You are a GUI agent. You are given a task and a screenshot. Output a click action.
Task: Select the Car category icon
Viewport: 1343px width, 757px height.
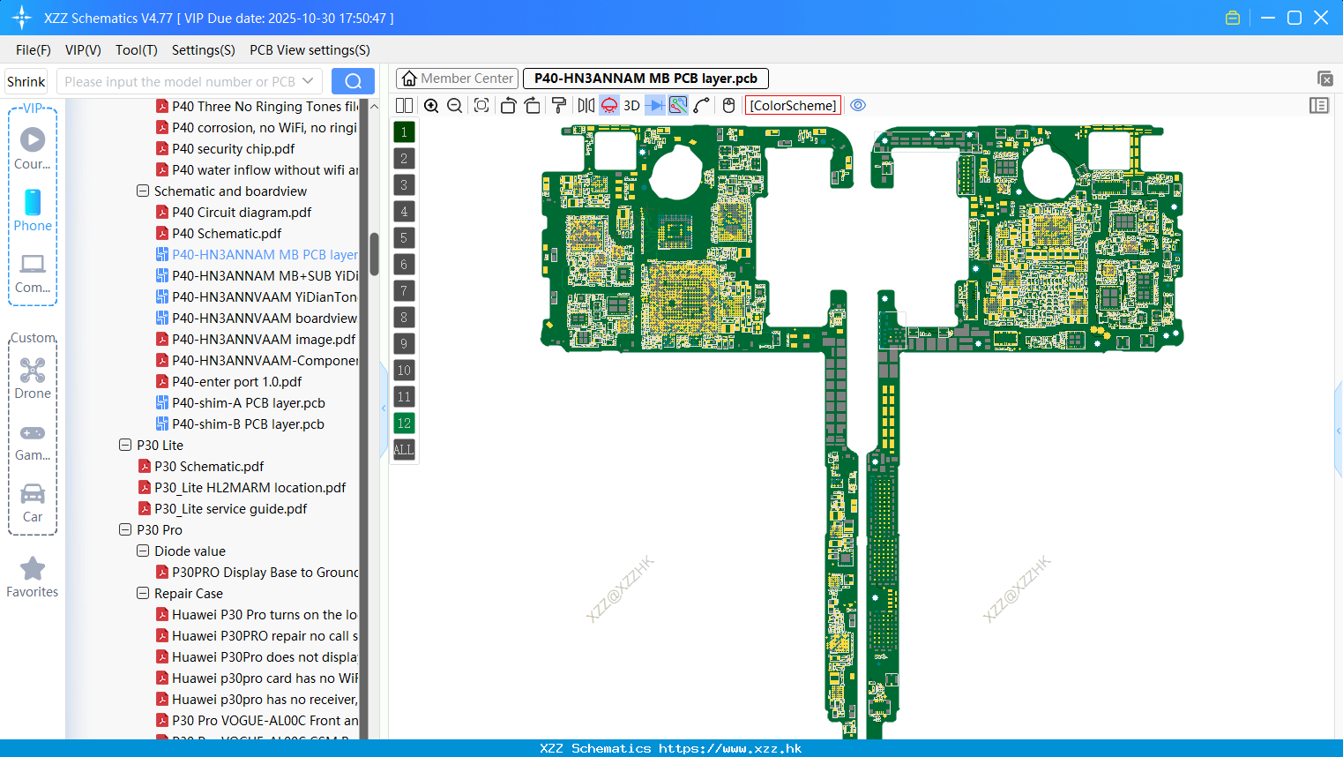point(33,503)
